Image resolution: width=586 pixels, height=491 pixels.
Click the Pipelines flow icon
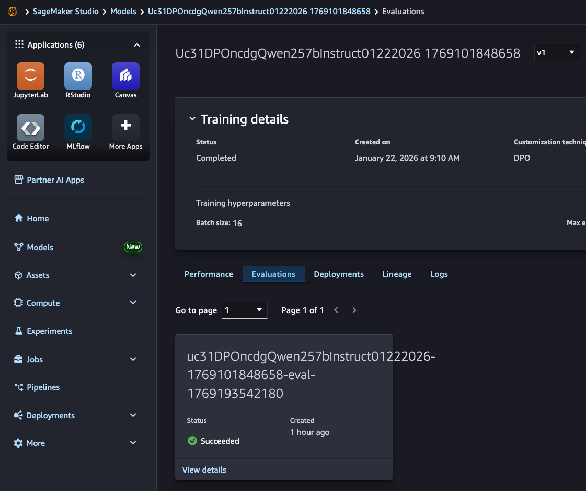(19, 387)
